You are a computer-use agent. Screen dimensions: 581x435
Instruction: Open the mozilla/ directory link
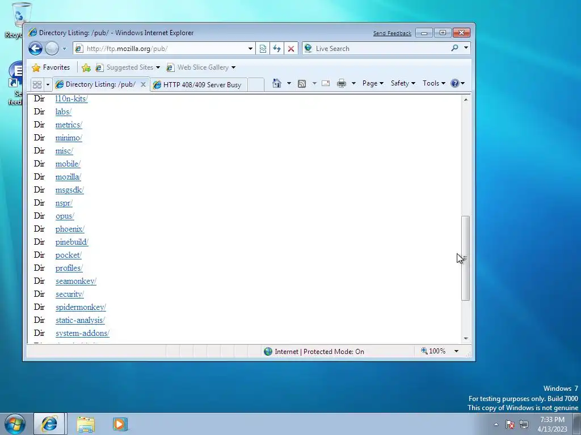coord(68,177)
